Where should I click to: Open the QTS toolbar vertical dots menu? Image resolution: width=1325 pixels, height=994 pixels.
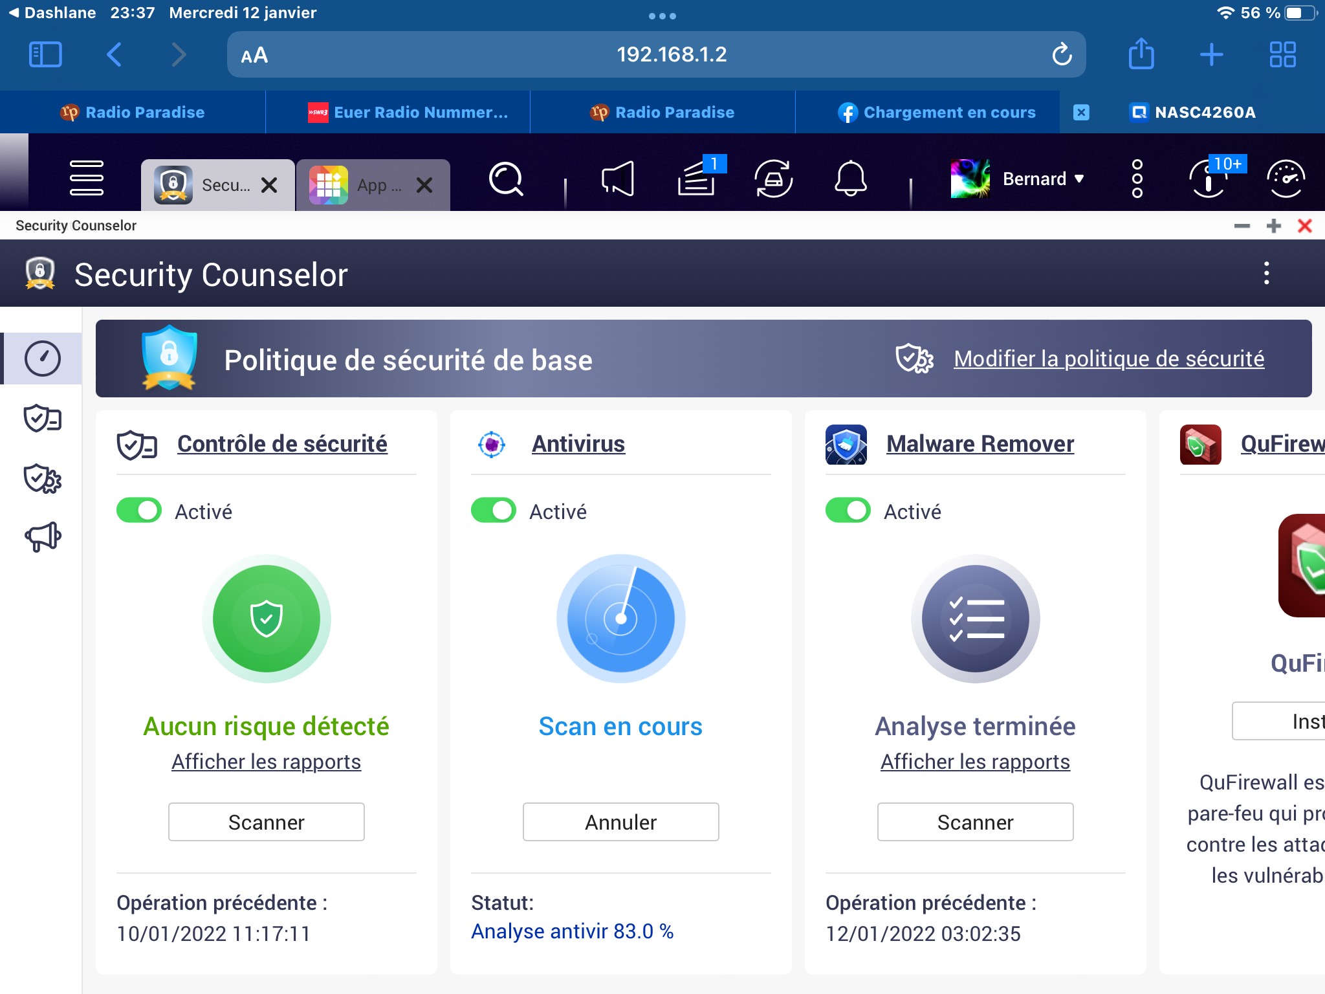[x=1137, y=179]
